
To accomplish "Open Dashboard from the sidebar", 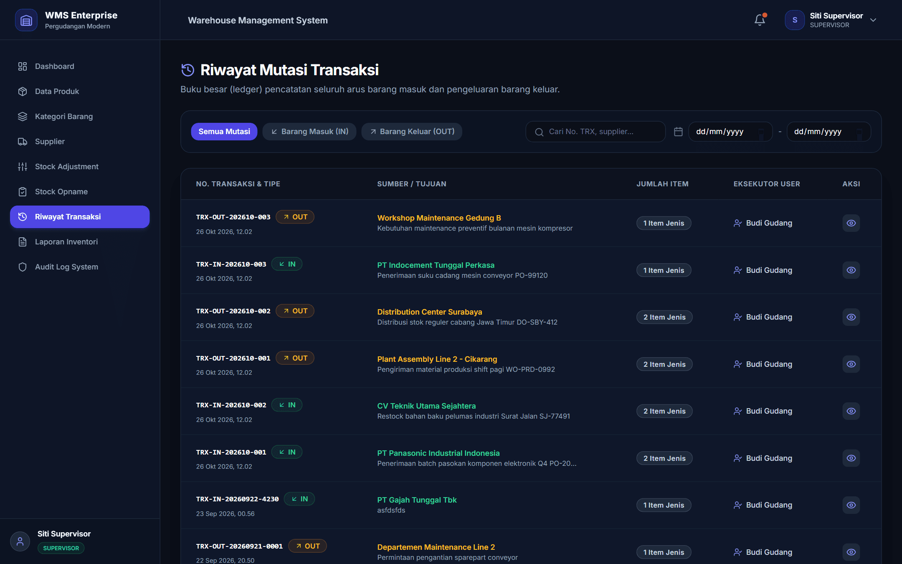I will (x=80, y=66).
